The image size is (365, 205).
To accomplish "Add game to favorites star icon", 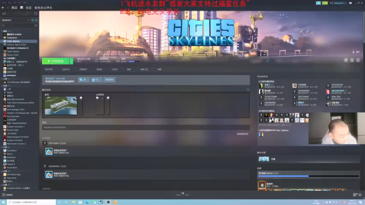I will [x=358, y=60].
